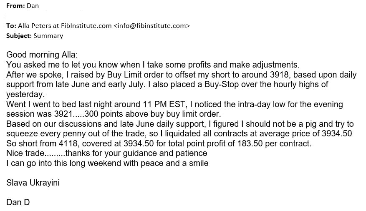Click the subject text Summary
The image size is (366, 211).
click(48, 36)
